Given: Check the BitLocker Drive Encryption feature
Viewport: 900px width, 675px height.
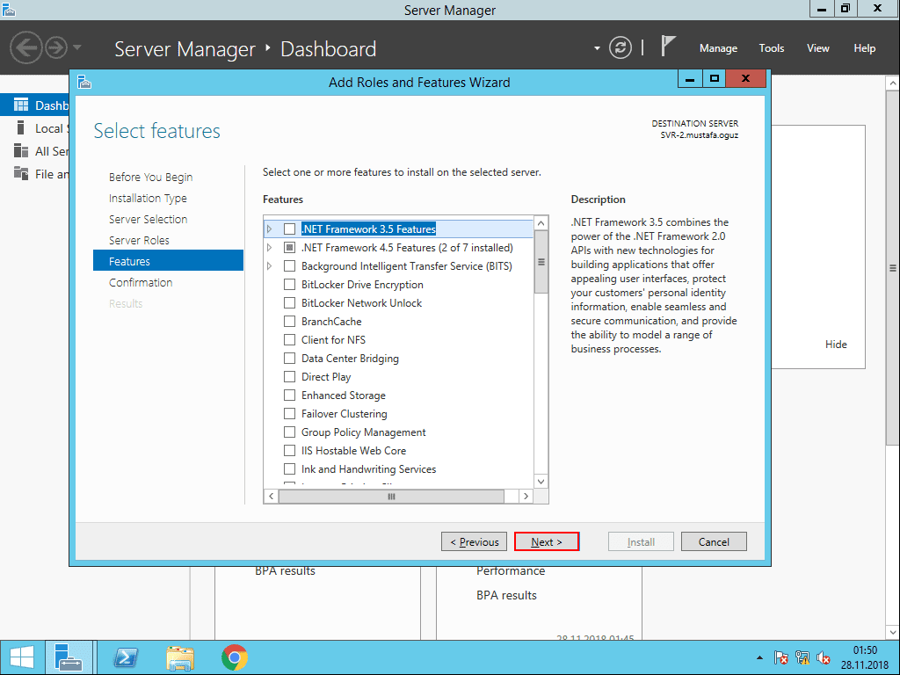Looking at the screenshot, I should (290, 285).
